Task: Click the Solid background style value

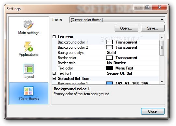Action: [111, 53]
